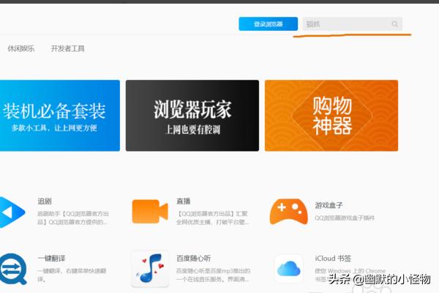Click the iCloud 书签 cloud icon
The width and height of the screenshot is (439, 293).
[x=289, y=269]
